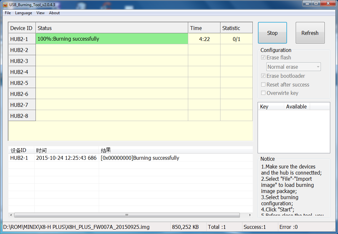338x234 pixels.
Task: Enable the Overwirte key checkbox
Action: pyautogui.click(x=263, y=93)
